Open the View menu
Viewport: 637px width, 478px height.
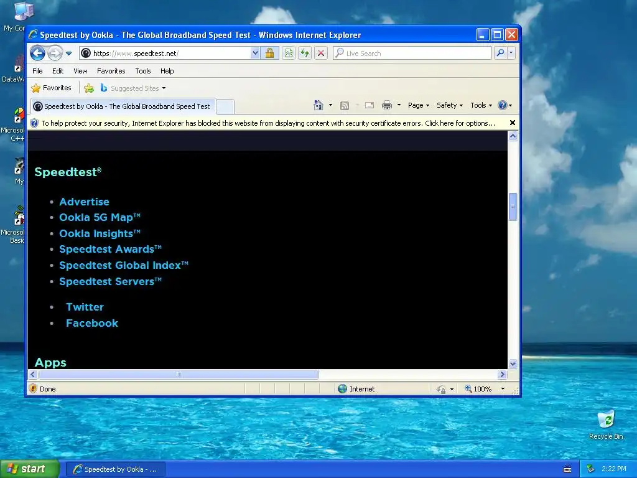point(80,71)
